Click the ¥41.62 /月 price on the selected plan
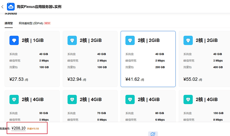The width and height of the screenshot is (230, 136). click(x=135, y=79)
